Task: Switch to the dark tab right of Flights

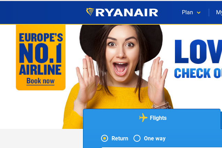Action: 221,120
